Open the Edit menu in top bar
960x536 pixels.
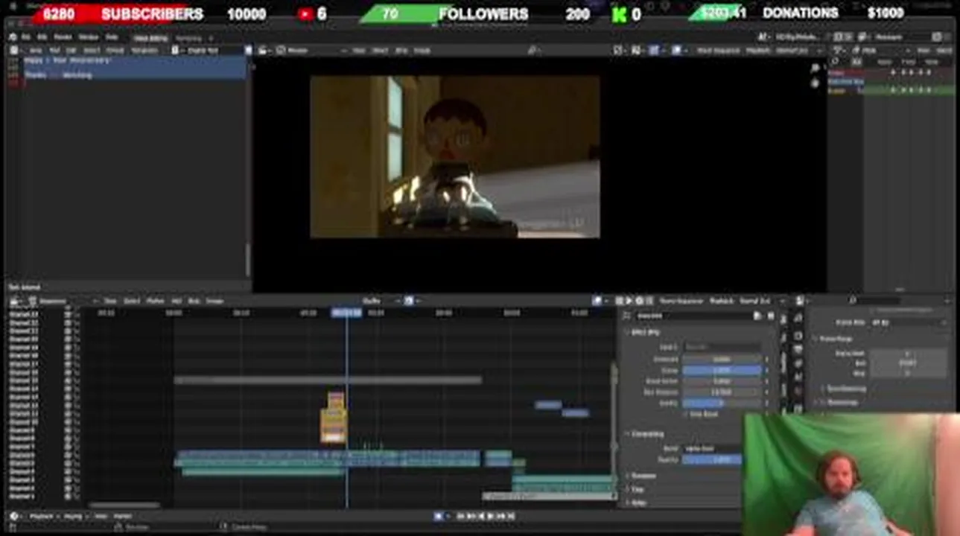(x=42, y=37)
